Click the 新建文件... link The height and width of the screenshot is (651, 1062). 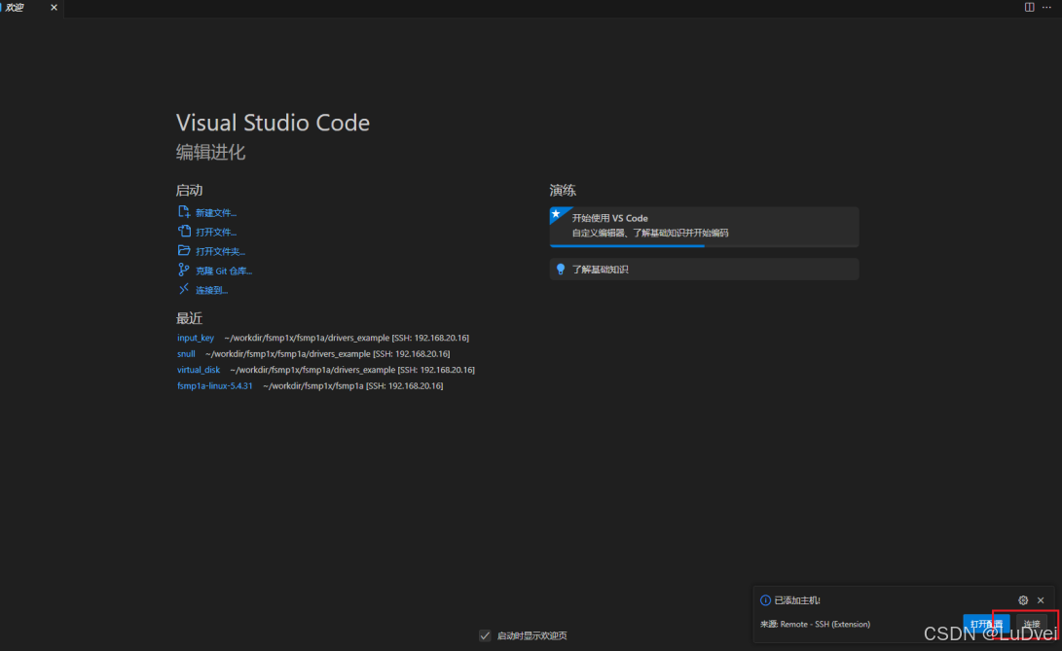click(x=216, y=213)
